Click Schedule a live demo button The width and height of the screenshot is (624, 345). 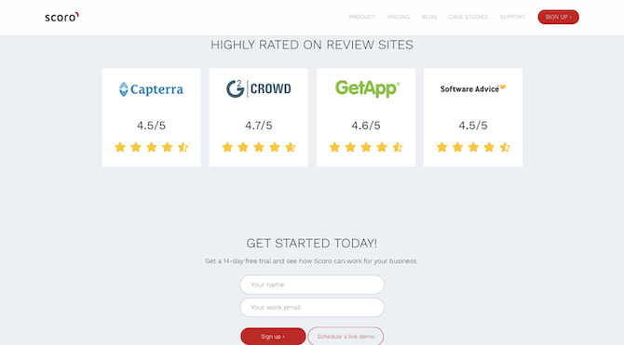(346, 337)
